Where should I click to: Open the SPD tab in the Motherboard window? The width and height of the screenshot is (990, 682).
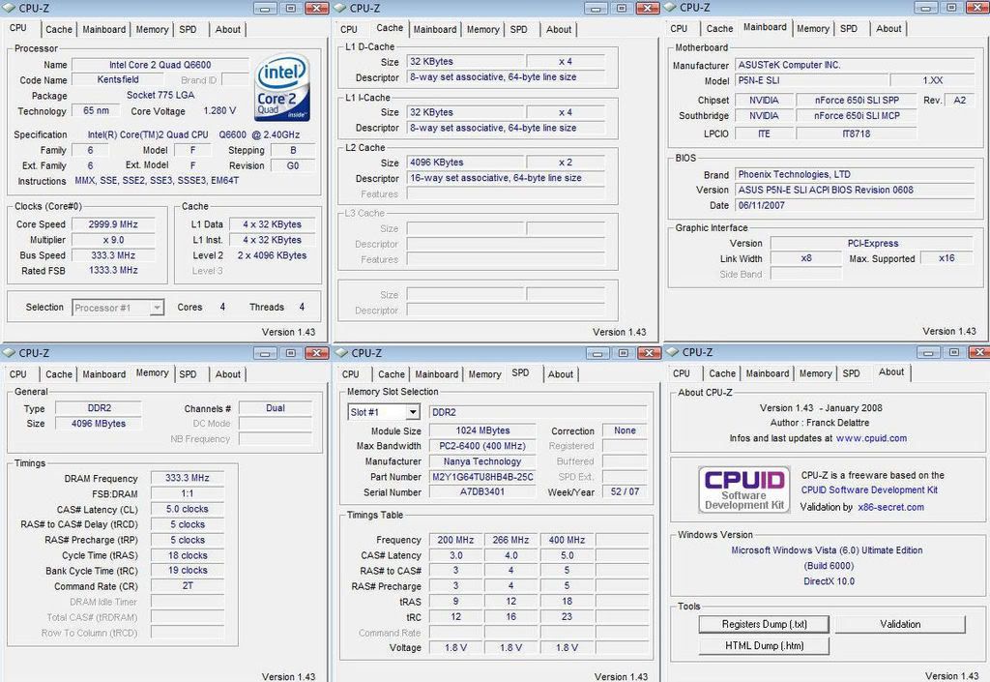coord(849,29)
